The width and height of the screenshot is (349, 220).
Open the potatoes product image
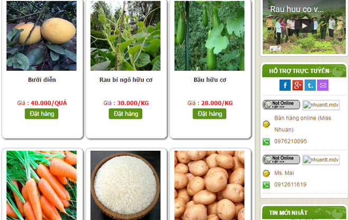click(x=209, y=185)
